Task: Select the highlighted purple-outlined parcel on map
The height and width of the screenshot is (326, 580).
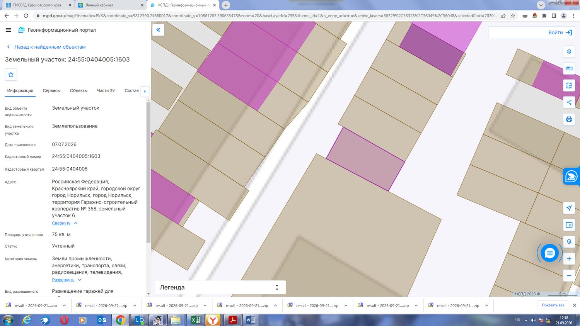Action: (365, 159)
